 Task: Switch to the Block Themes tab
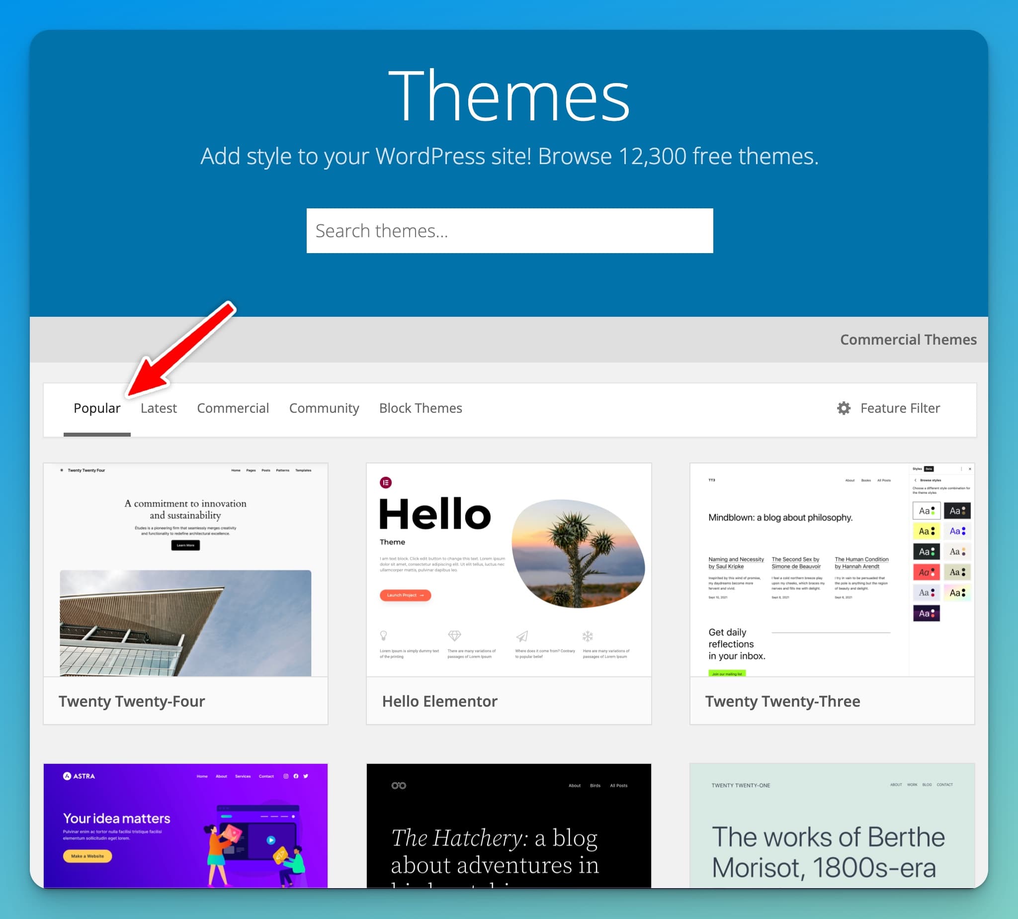click(421, 408)
